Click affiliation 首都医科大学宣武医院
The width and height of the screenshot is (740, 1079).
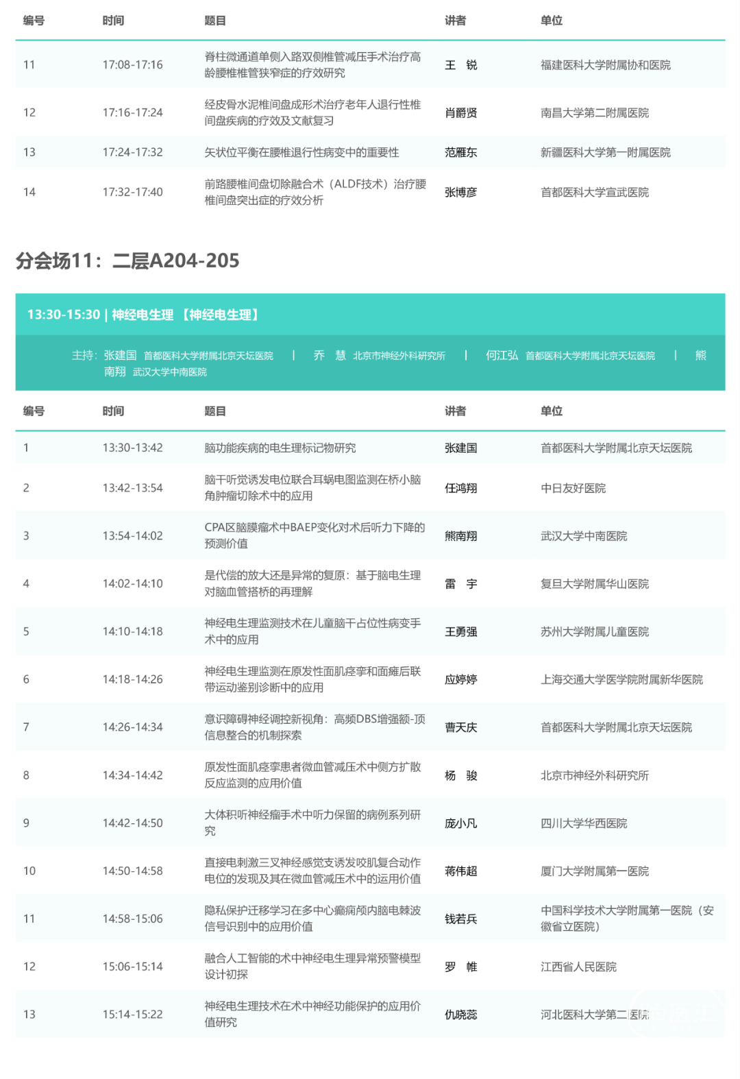(x=595, y=193)
